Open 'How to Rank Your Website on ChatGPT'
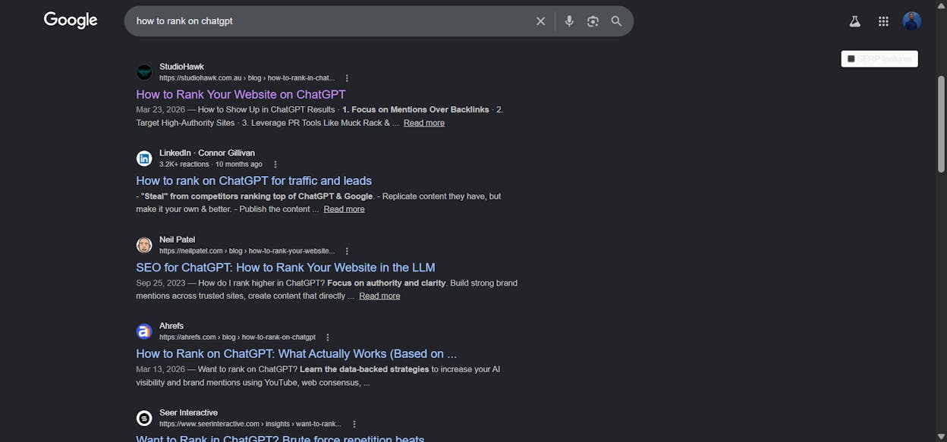The height and width of the screenshot is (442, 947). (x=241, y=95)
